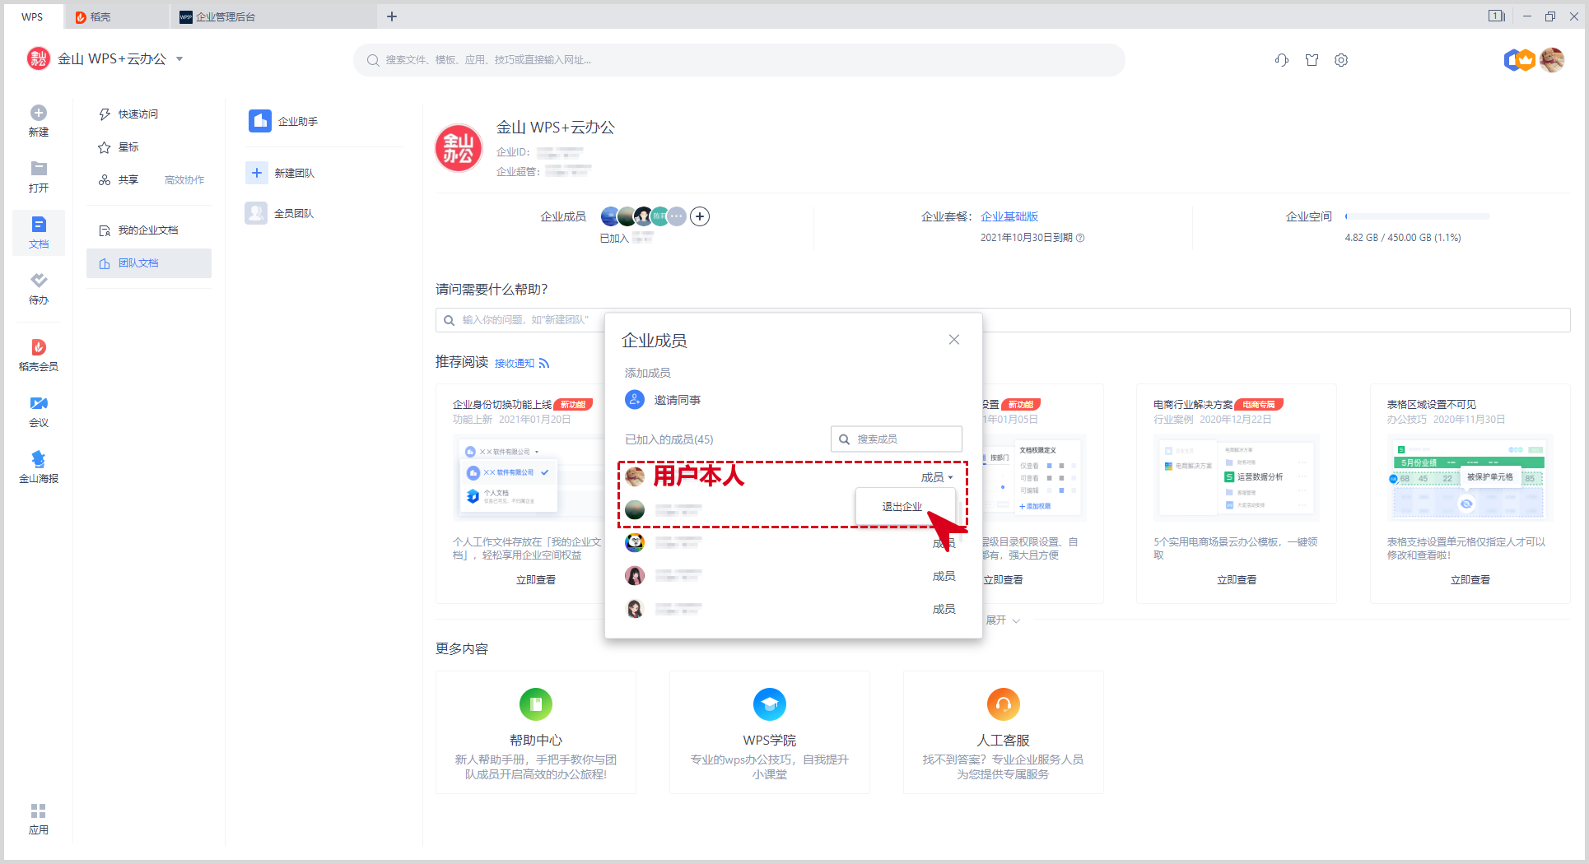
Task: Click the 金山办公 company logo
Action: click(459, 148)
